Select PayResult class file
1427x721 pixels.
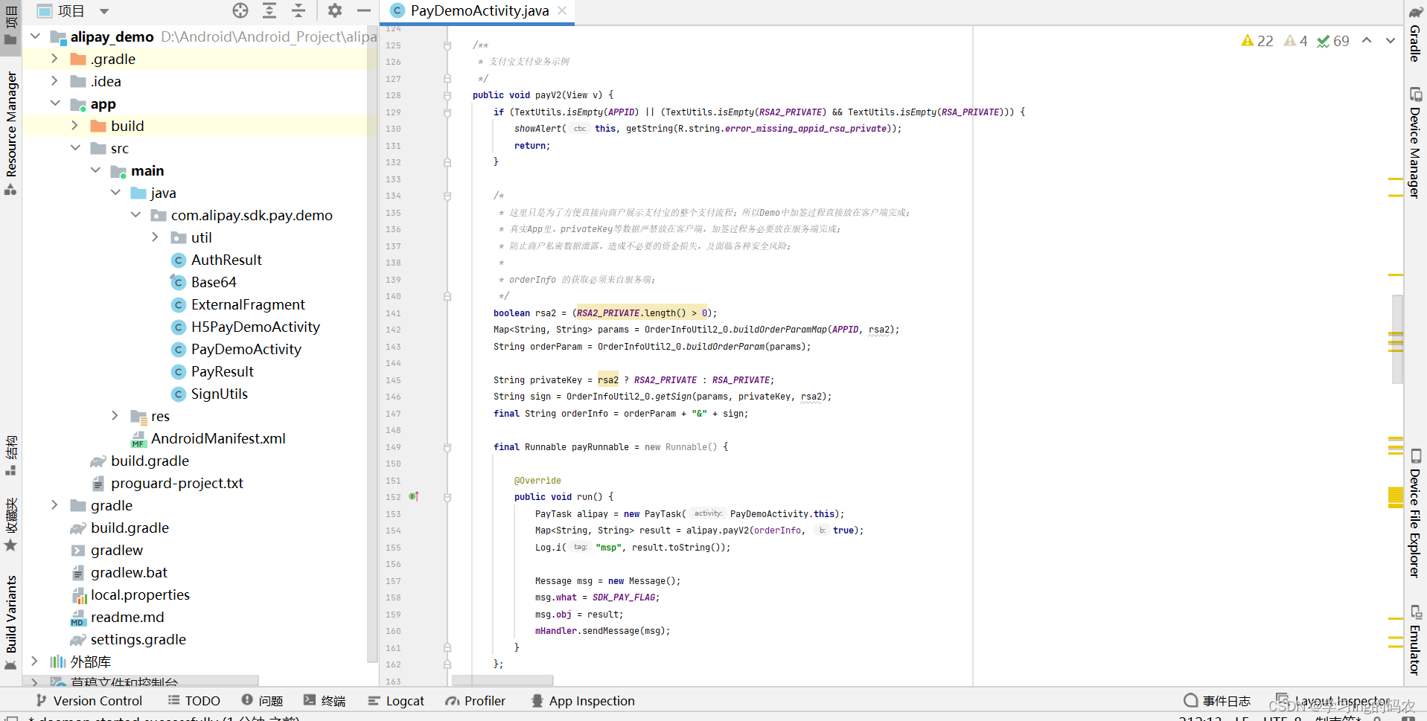pos(222,371)
